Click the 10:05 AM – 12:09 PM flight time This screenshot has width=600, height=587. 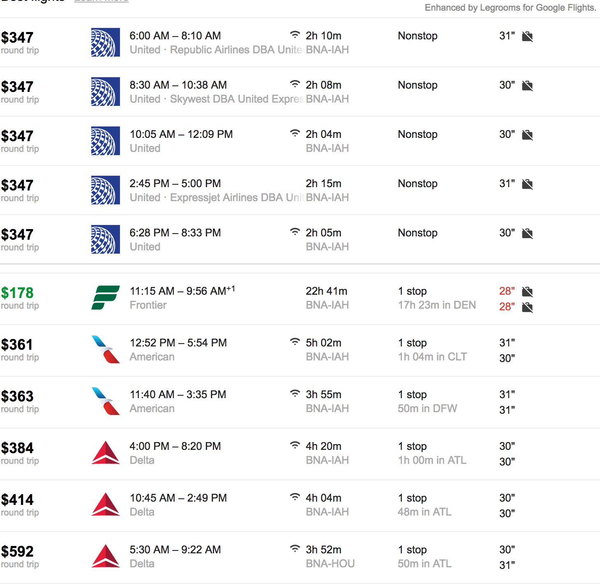click(181, 134)
